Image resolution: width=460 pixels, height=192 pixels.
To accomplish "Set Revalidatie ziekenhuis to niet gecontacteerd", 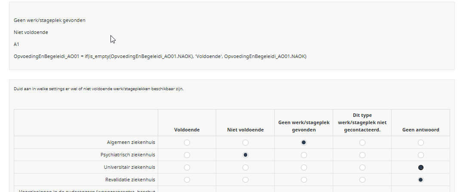I will point(362,180).
